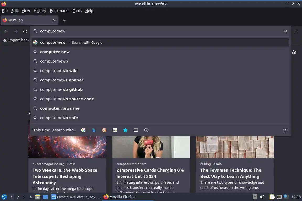Click network monitor tray icon

tap(279, 197)
